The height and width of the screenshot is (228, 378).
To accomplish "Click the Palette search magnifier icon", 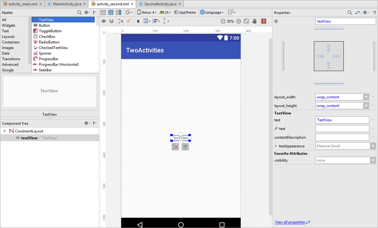I will [x=79, y=12].
